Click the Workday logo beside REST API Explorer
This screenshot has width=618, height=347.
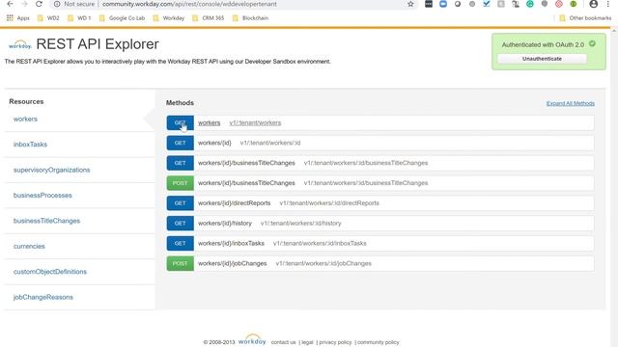19,44
